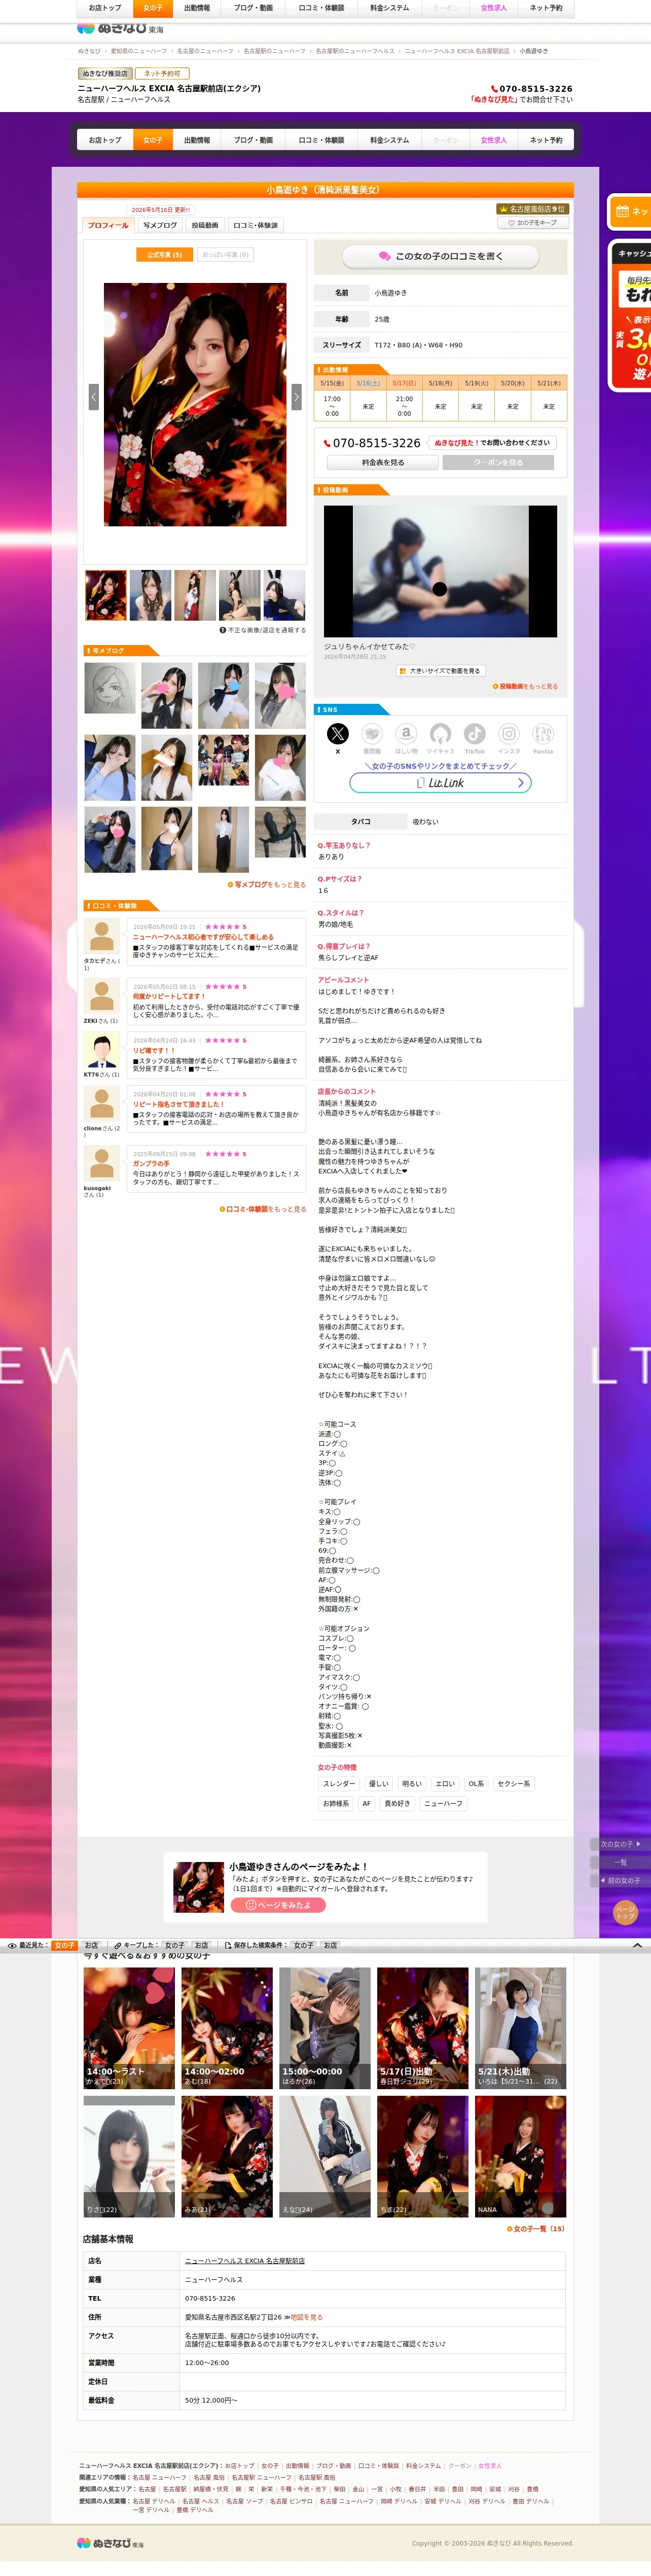Open reviewer ZEKI's avatar
651x2576 pixels.
101,997
